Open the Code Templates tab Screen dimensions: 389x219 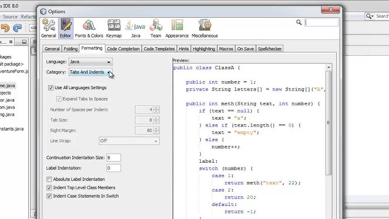tap(159, 49)
